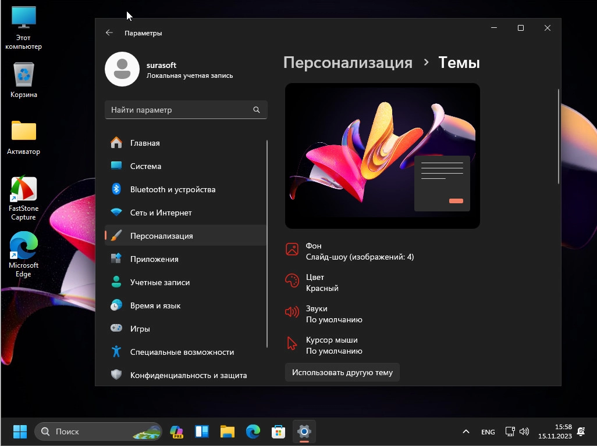Open Copilot preview icon on taskbar

[177, 431]
